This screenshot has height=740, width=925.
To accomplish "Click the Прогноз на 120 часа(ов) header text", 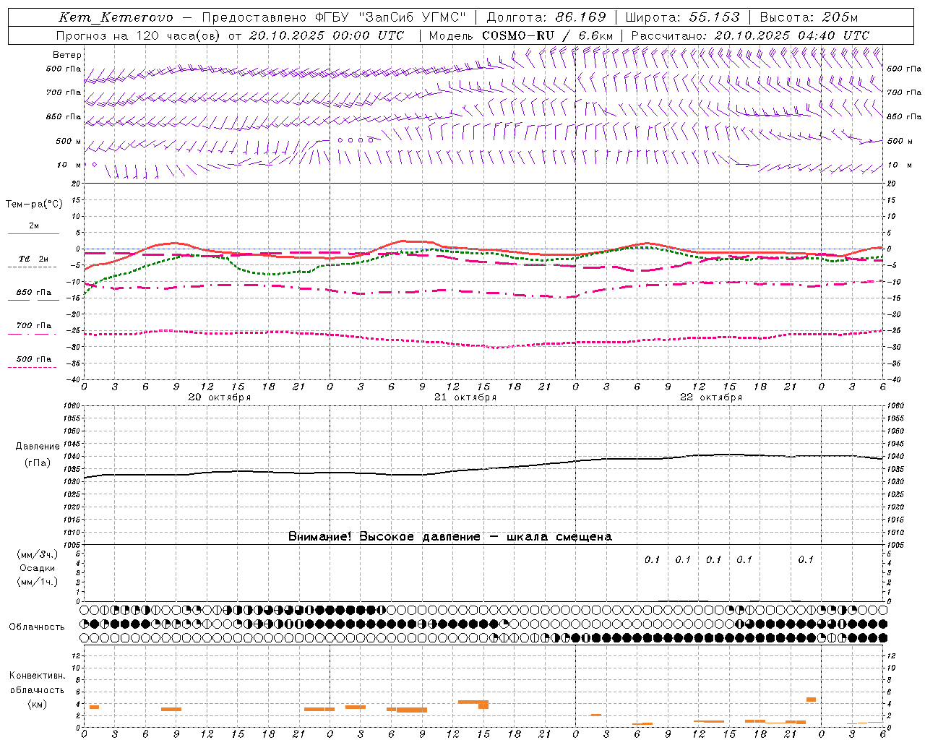I will pos(139,35).
